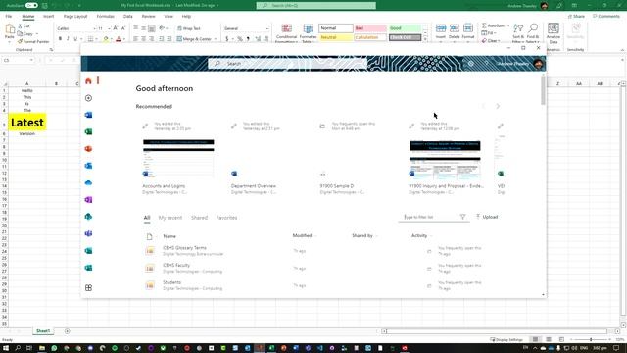
Task: Open Sort & Filter in Excel ribbon
Action: [518, 33]
